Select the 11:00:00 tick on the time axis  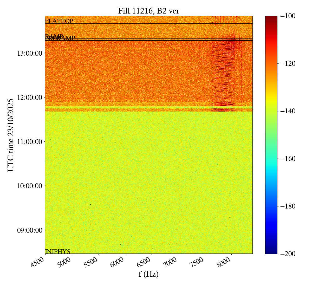pyautogui.click(x=29, y=142)
